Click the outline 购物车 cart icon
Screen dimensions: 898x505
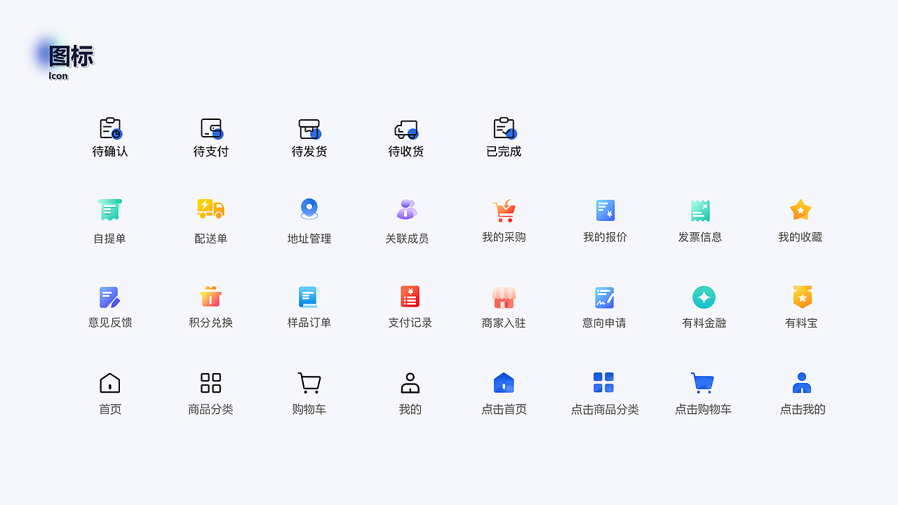(x=309, y=383)
